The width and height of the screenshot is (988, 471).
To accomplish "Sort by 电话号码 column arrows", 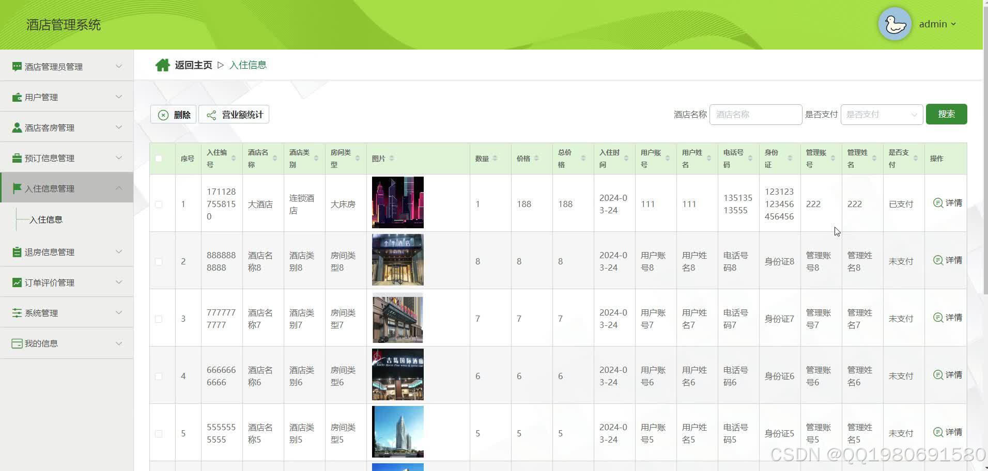I will (x=750, y=159).
